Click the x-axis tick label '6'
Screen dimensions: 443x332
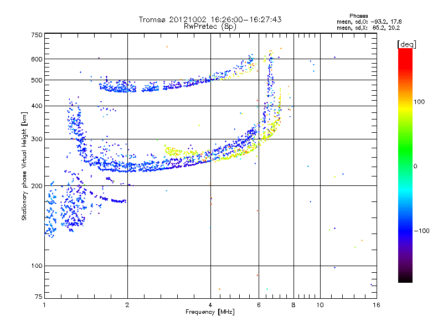pyautogui.click(x=259, y=305)
